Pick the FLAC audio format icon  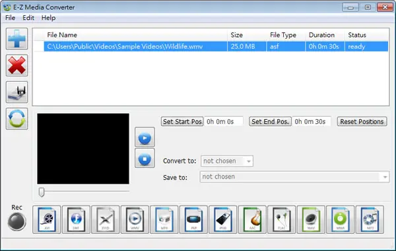coord(281,219)
